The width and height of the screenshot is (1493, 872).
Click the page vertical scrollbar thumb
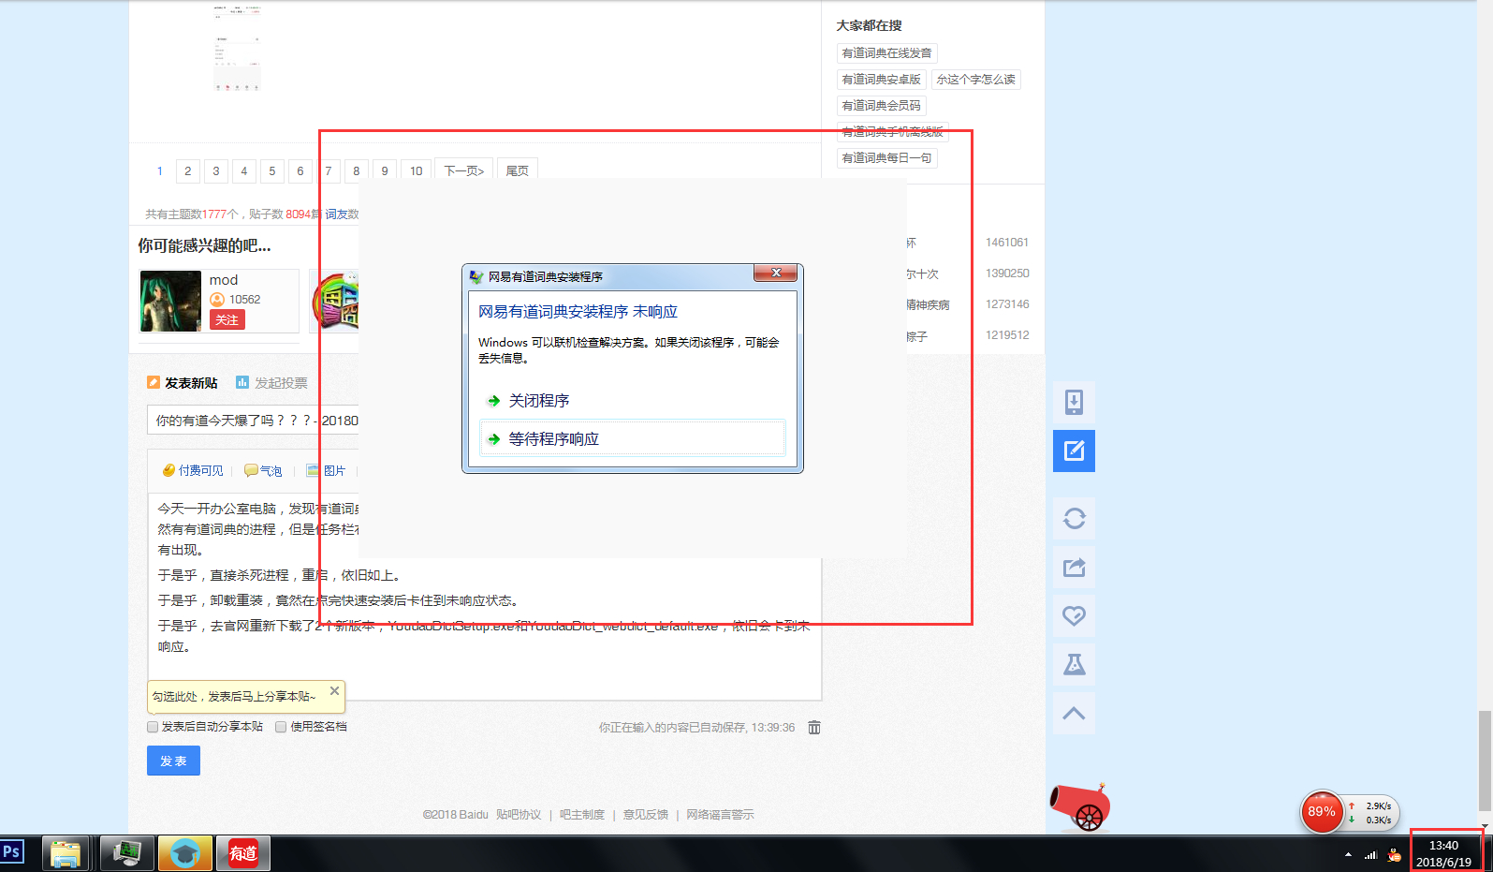pyautogui.click(x=1485, y=760)
